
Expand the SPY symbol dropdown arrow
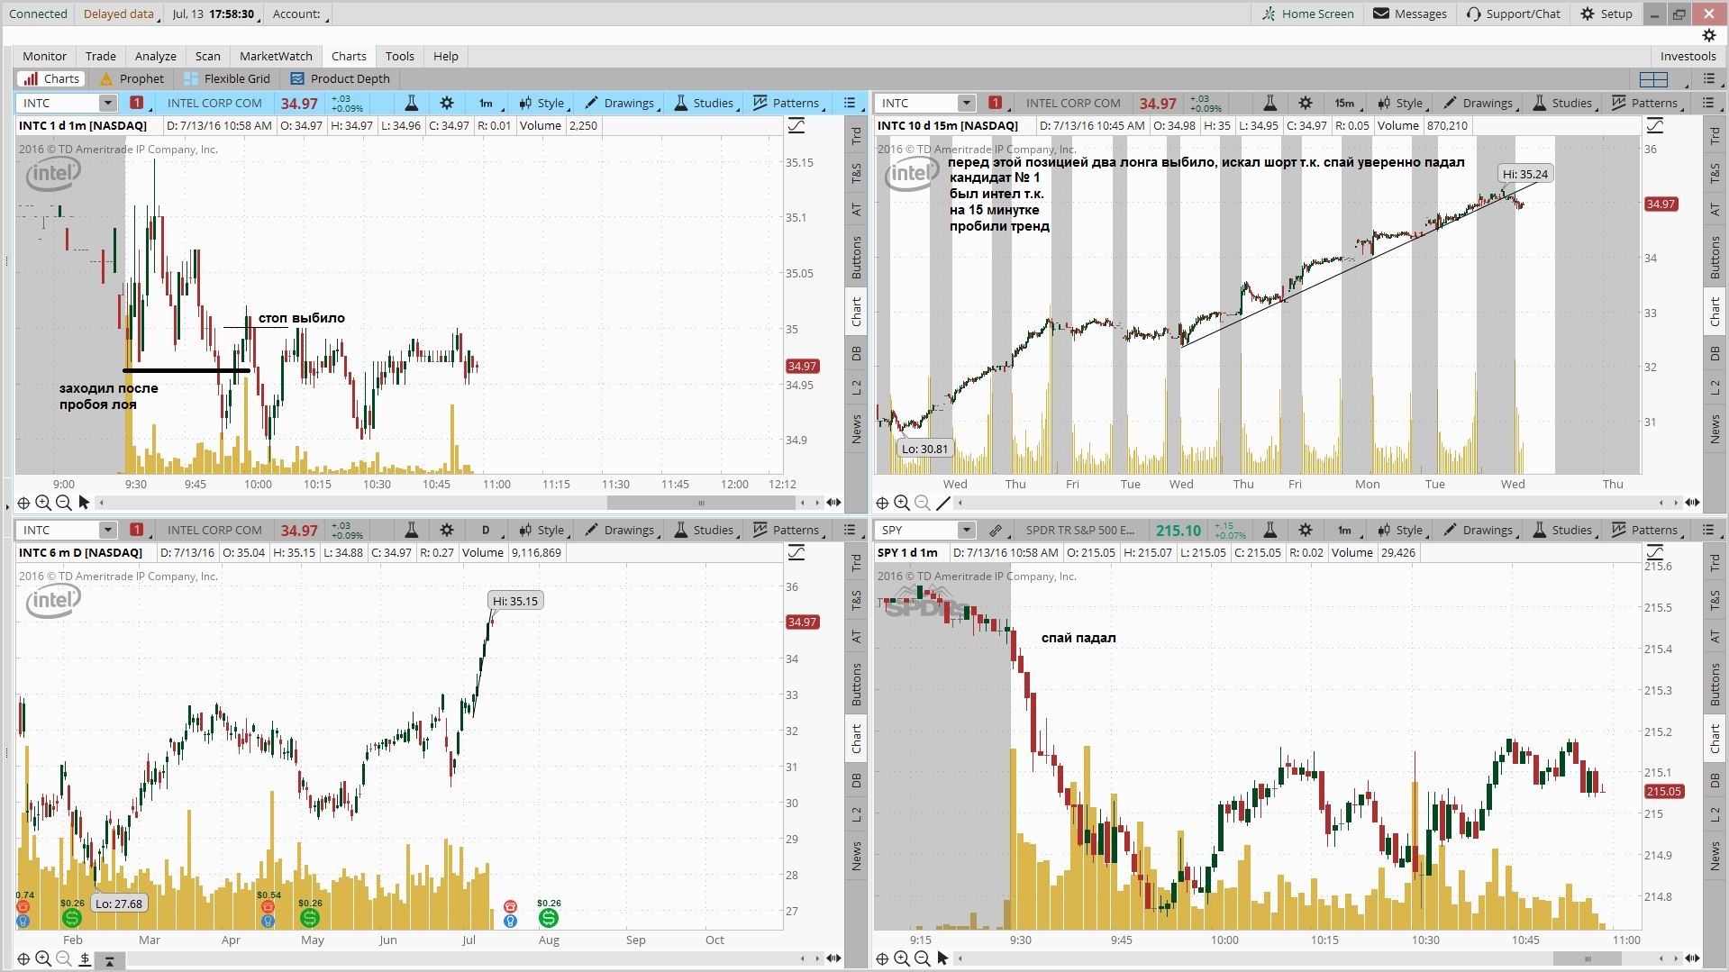click(966, 530)
